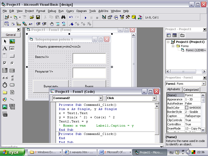
Task: Select the CheckBox tool in toolbox
Action: 5,63
